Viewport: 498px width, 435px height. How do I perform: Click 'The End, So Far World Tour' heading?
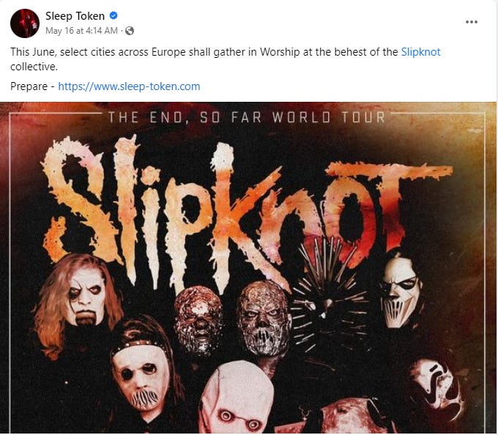coord(247,117)
